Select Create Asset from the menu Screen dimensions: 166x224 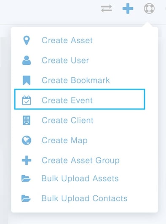pyautogui.click(x=67, y=40)
